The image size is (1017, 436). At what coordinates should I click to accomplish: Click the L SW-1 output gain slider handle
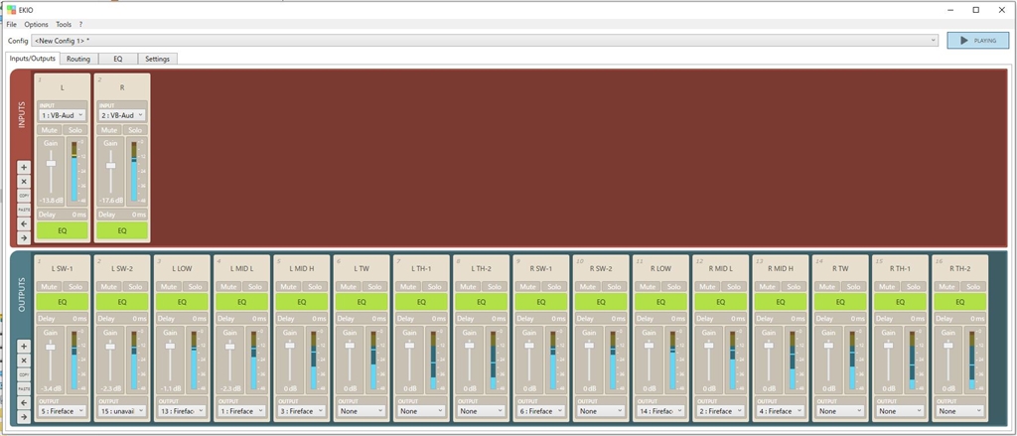[51, 348]
